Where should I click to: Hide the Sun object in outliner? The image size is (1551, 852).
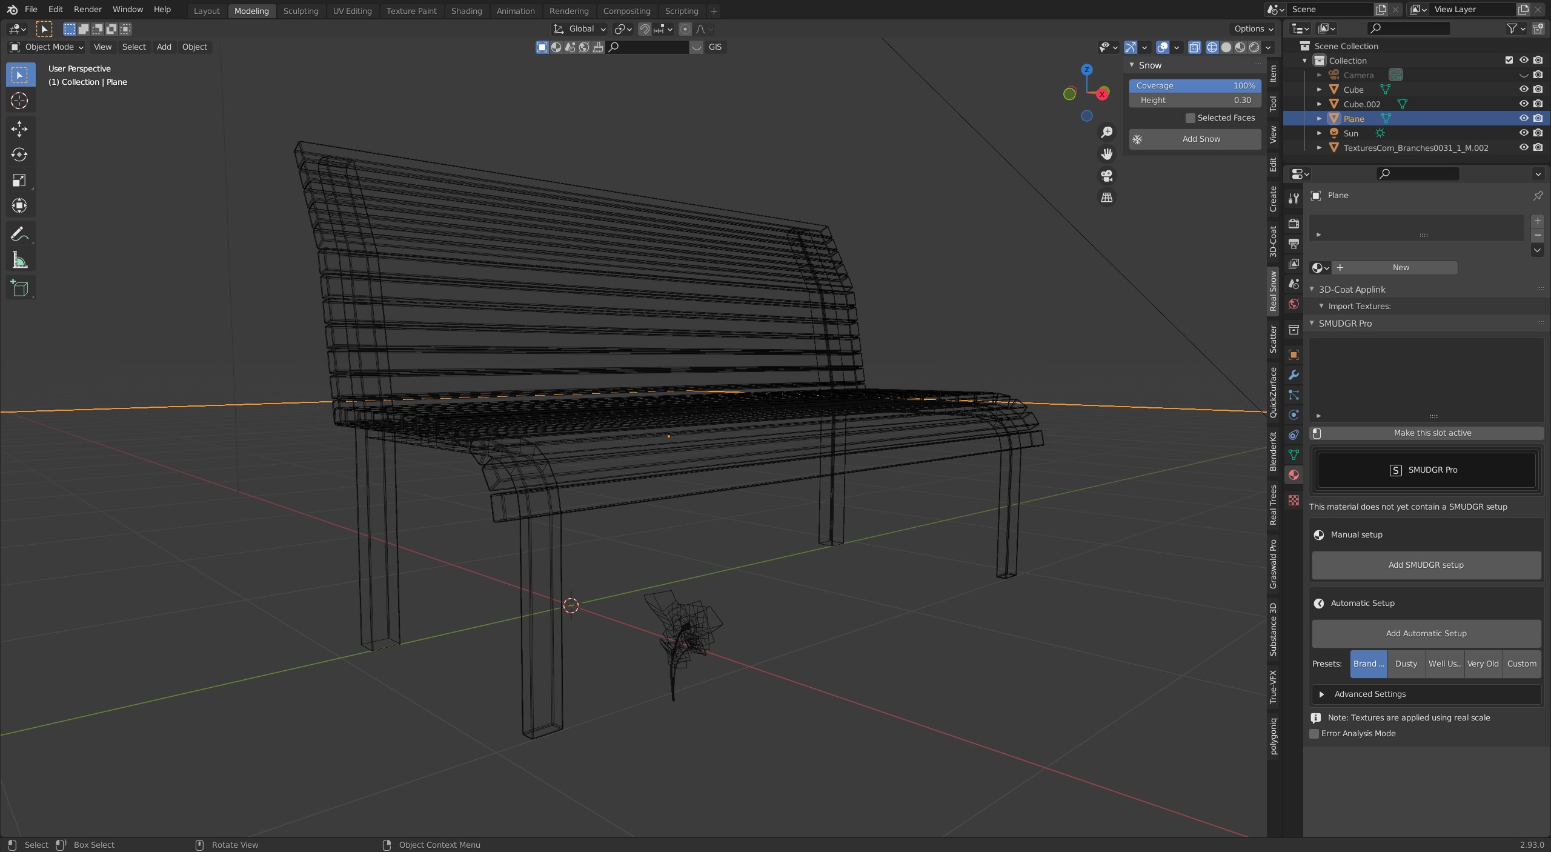(x=1523, y=133)
